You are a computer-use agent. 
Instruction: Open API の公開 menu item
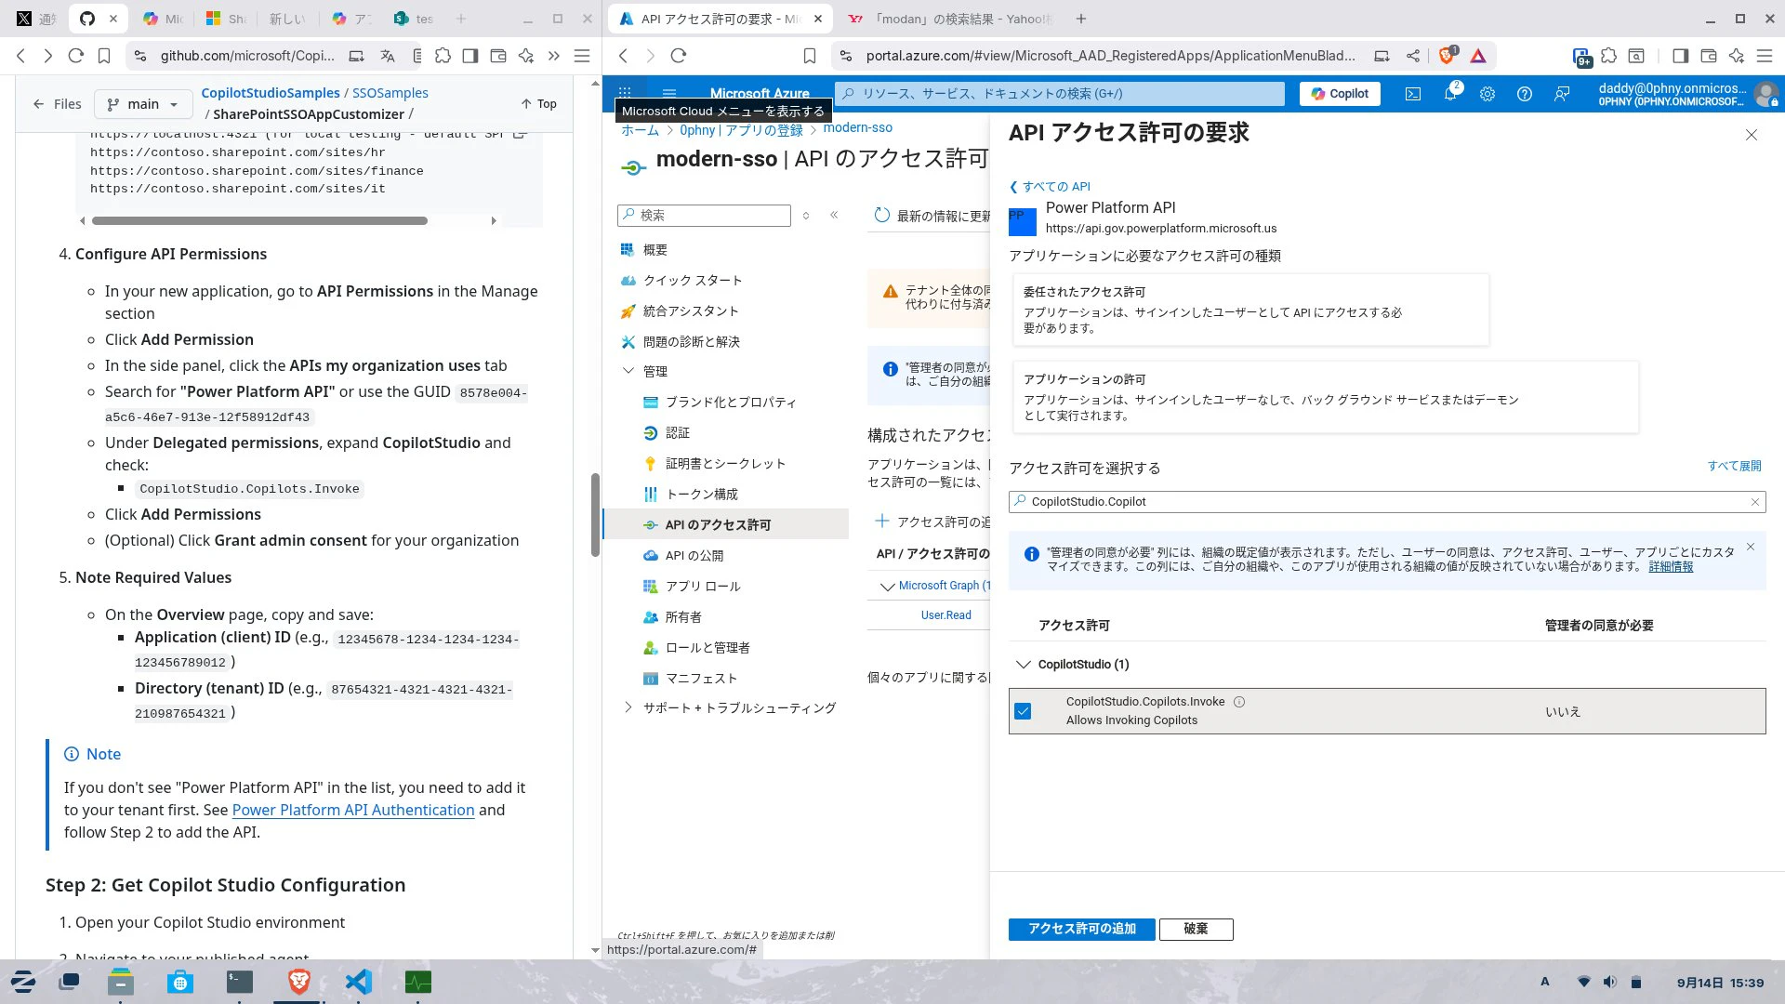(x=694, y=556)
